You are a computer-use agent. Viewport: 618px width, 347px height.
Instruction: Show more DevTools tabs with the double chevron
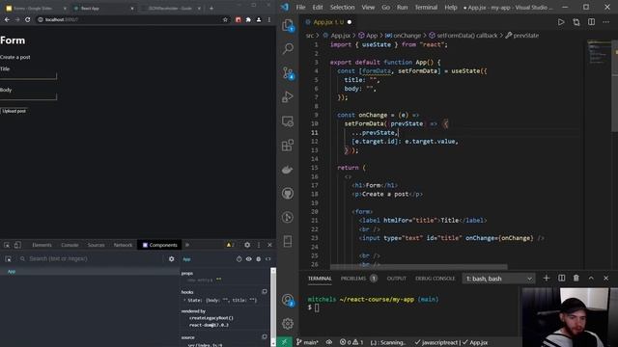187,245
